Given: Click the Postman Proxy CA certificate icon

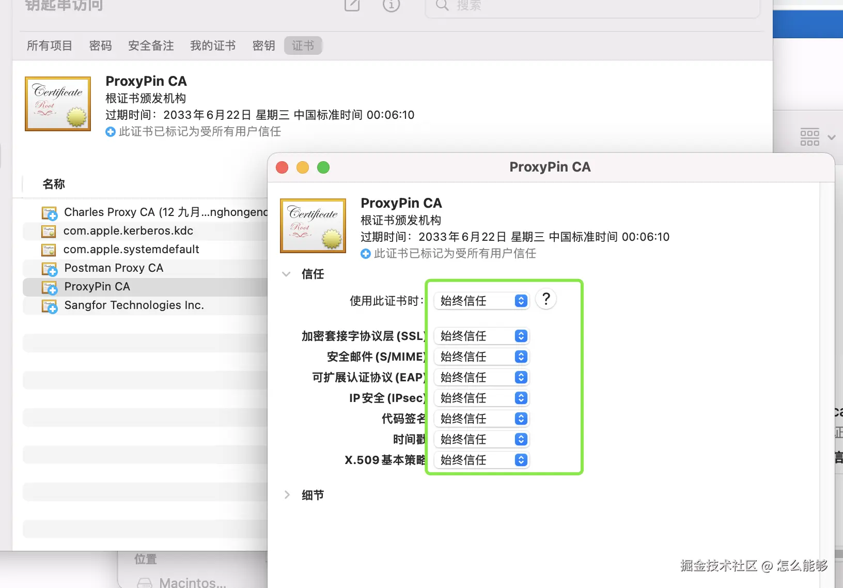Looking at the screenshot, I should tap(50, 269).
